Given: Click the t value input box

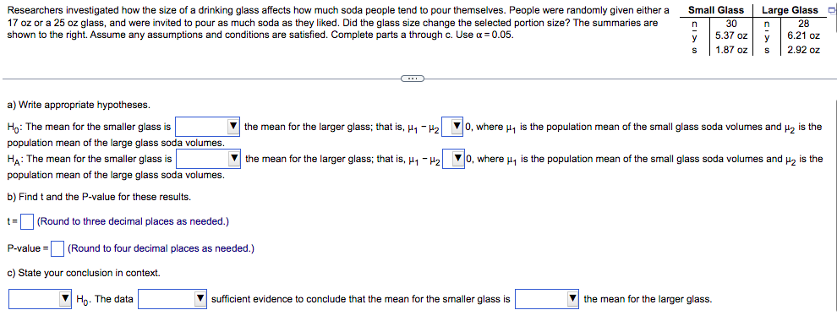Looking at the screenshot, I should pyautogui.click(x=28, y=221).
